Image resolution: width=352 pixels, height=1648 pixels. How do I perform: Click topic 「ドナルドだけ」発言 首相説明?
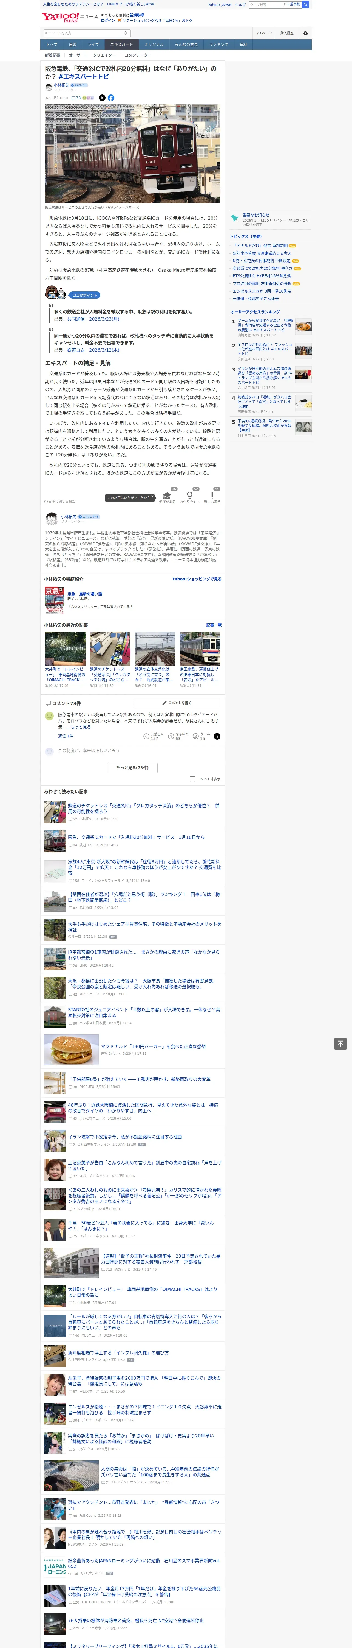(260, 246)
